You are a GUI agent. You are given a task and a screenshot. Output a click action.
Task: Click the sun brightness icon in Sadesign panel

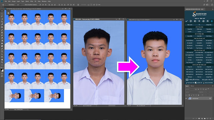pos(199,21)
